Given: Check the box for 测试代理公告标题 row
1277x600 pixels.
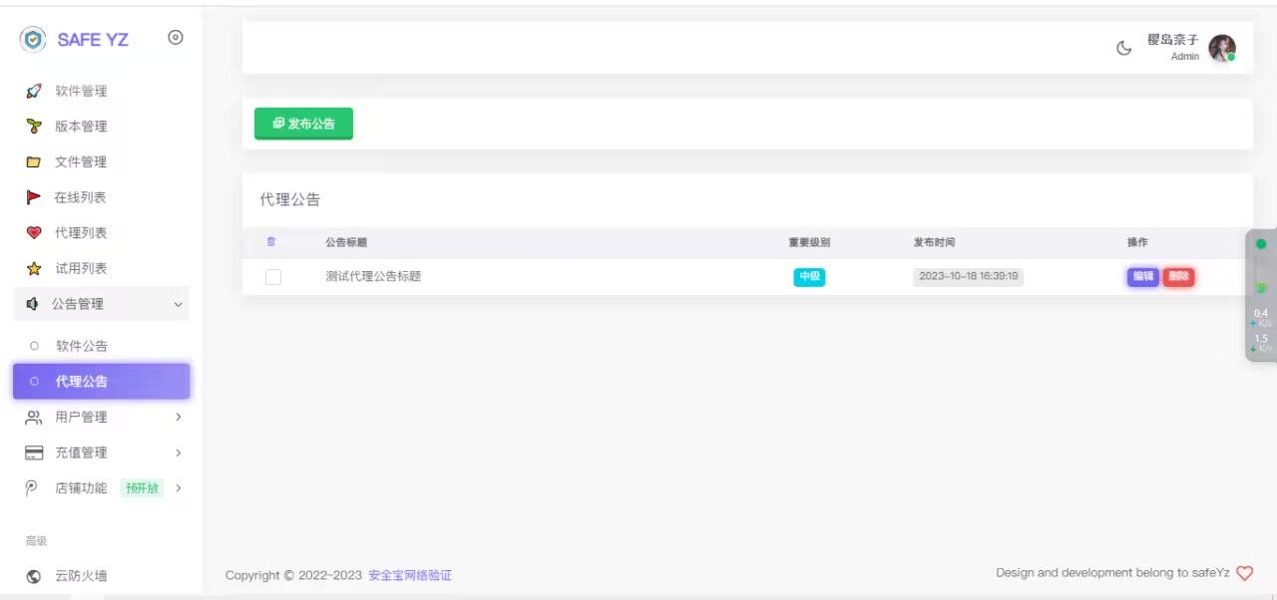Looking at the screenshot, I should pos(273,277).
